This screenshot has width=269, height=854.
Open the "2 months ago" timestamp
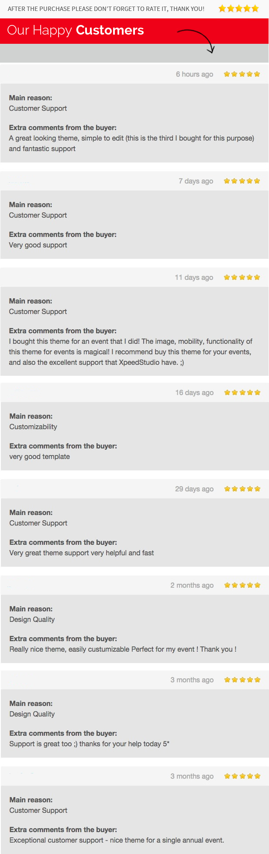point(192,585)
